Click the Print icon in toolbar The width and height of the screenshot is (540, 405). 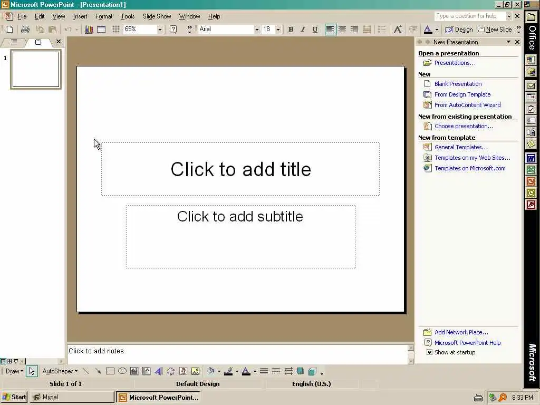pos(25,30)
